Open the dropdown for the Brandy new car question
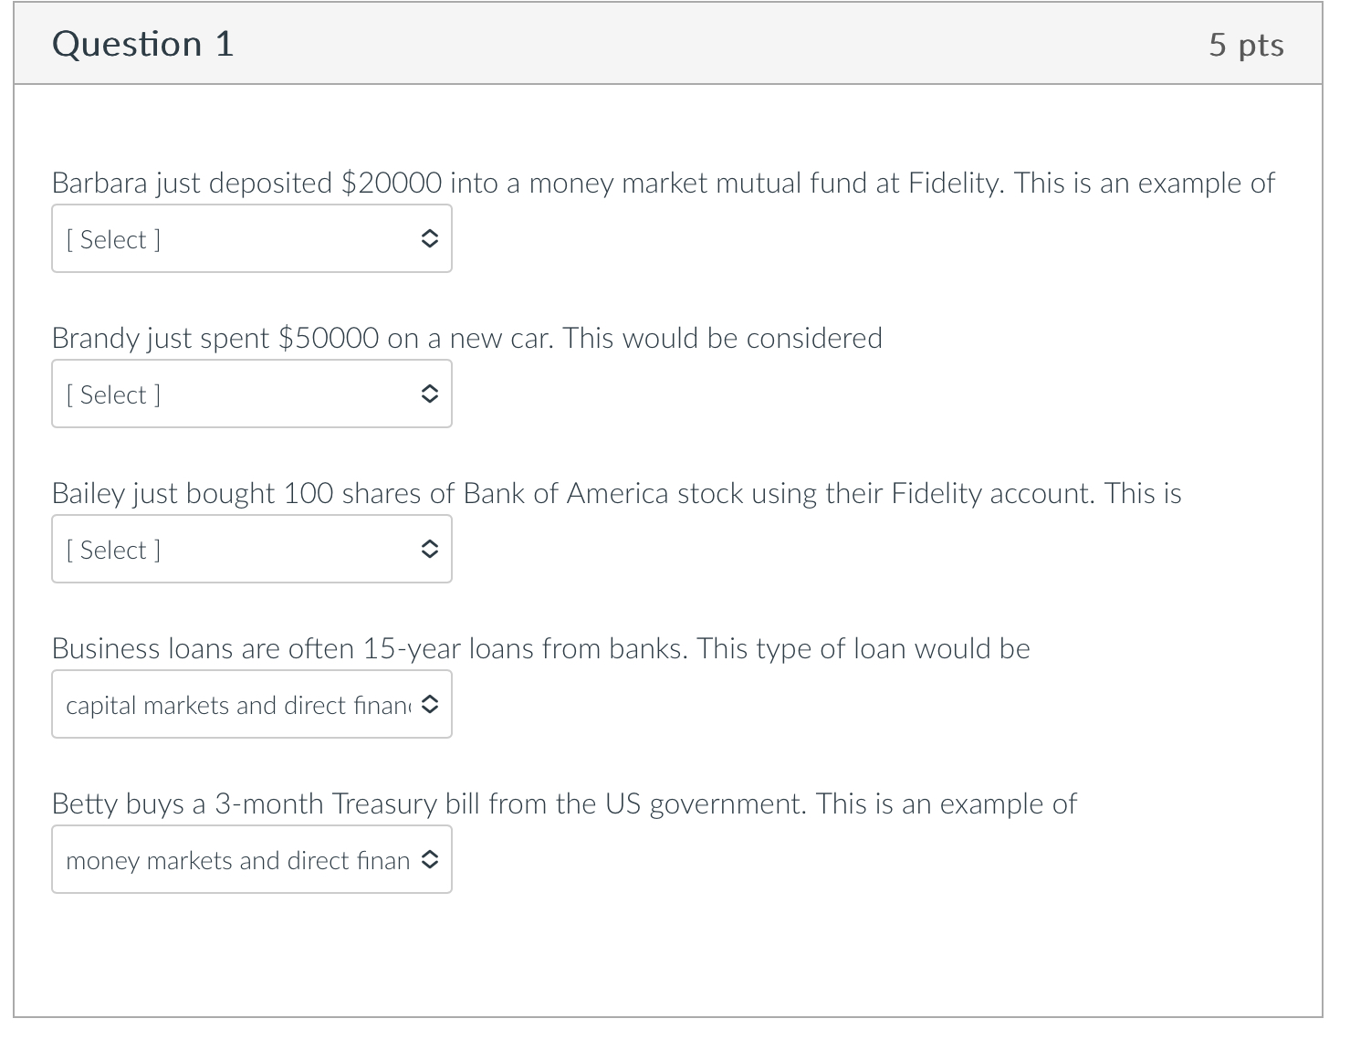This screenshot has height=1050, width=1350. [x=251, y=394]
